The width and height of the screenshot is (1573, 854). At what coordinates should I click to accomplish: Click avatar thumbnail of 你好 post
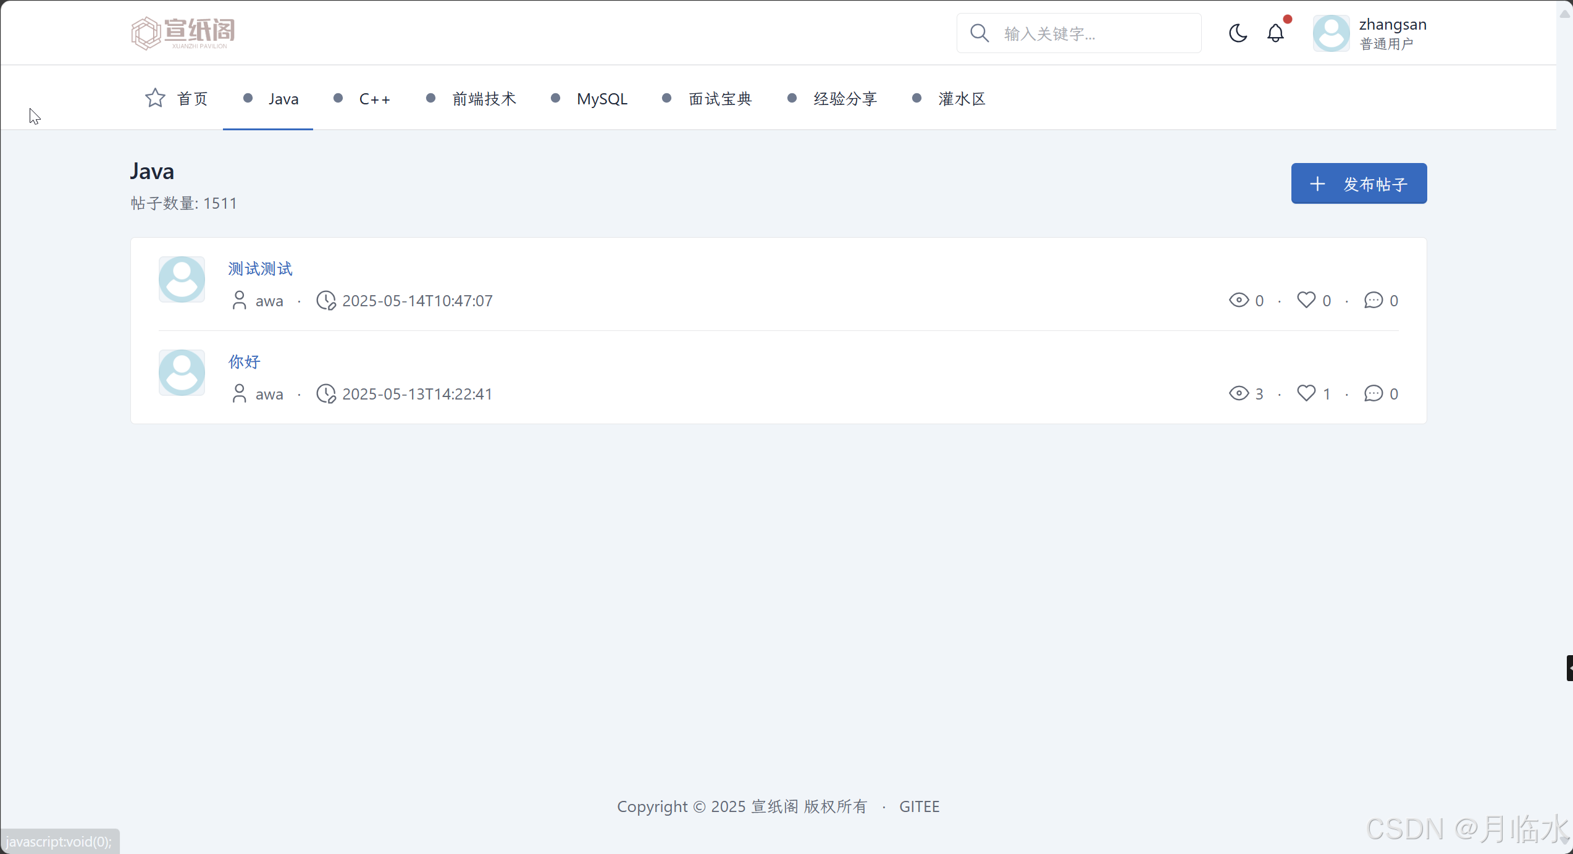pyautogui.click(x=182, y=372)
